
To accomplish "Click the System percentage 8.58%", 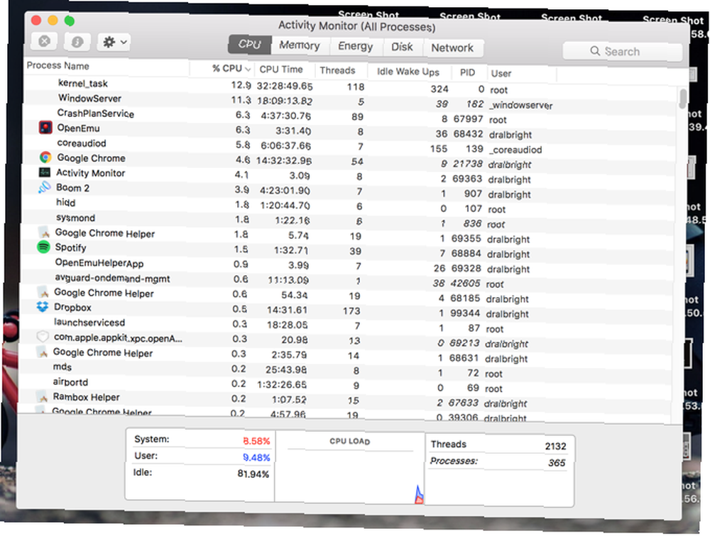I will click(256, 440).
